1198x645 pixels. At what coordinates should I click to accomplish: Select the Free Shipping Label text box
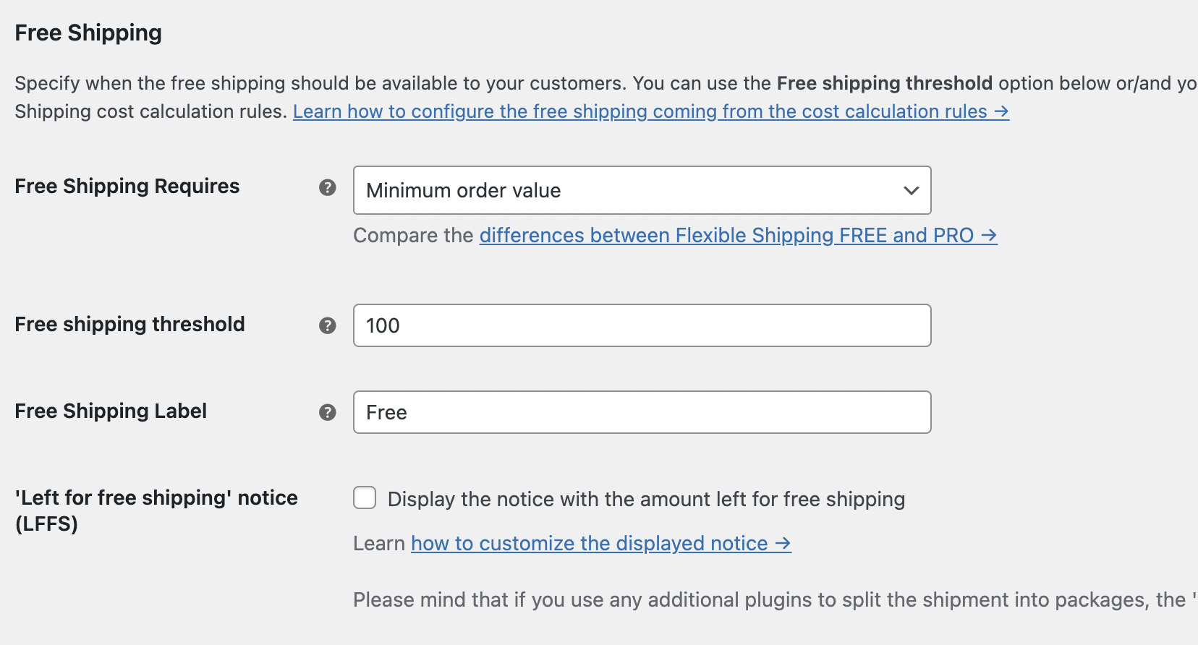point(641,411)
